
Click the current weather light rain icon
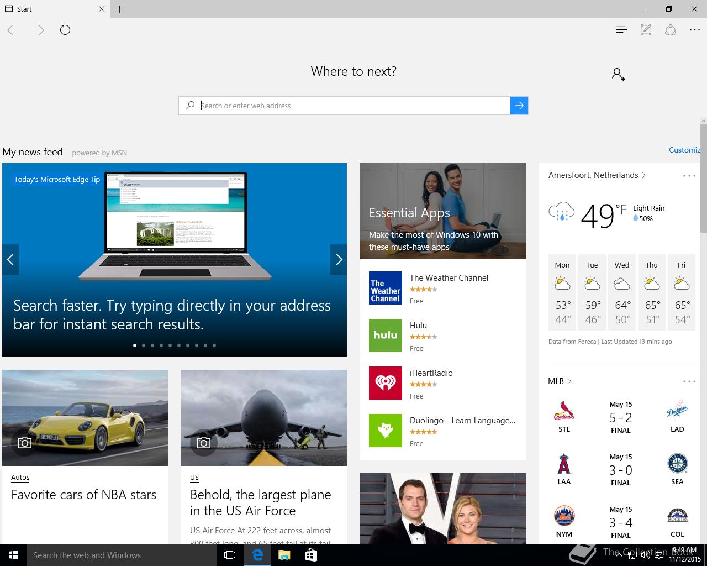coord(561,212)
